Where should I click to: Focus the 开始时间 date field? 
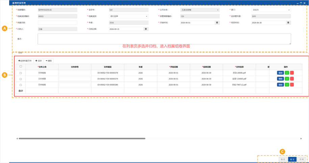click(x=198, y=23)
